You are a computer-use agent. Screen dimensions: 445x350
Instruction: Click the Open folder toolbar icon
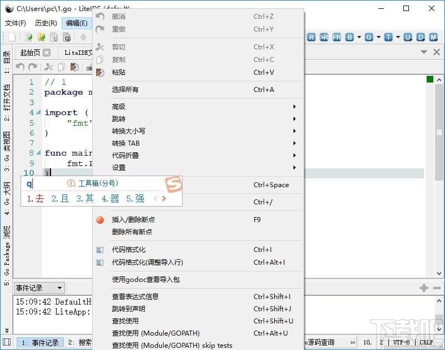(x=41, y=37)
